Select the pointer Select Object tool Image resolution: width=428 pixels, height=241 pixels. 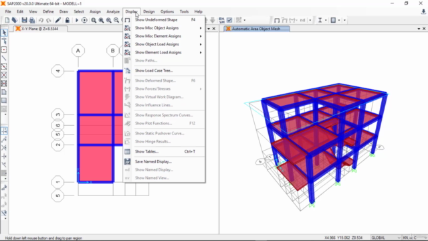(x=4, y=33)
